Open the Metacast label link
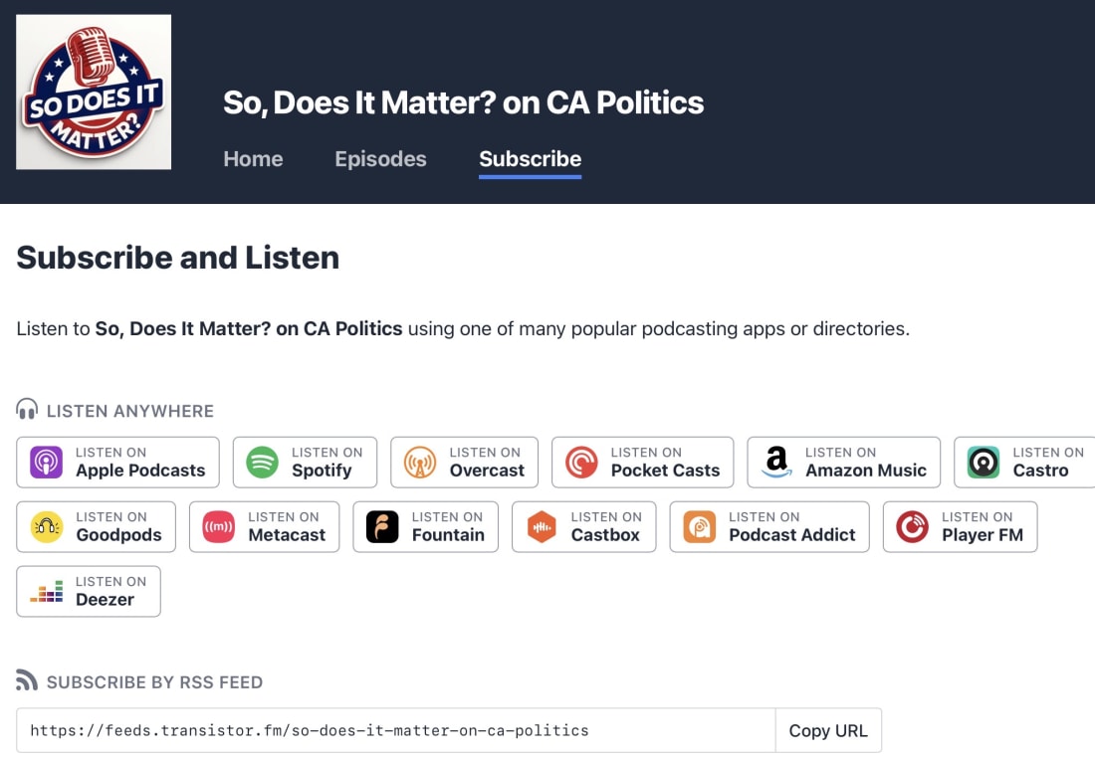The width and height of the screenshot is (1095, 762). click(x=287, y=534)
